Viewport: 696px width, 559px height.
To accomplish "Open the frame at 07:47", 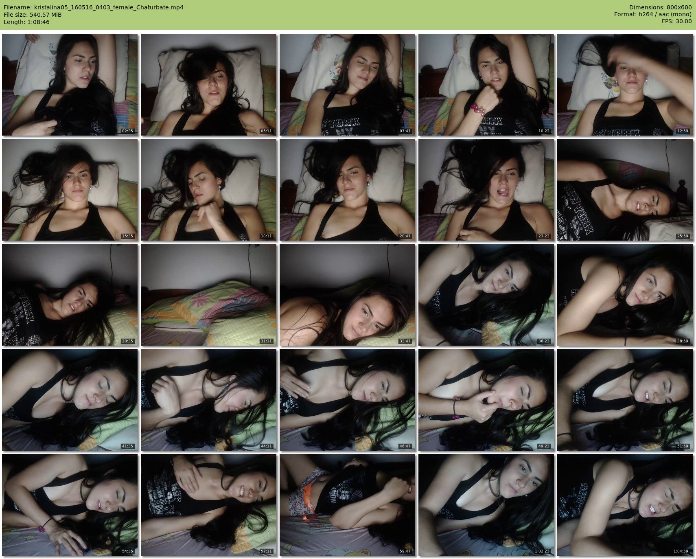I will [348, 85].
